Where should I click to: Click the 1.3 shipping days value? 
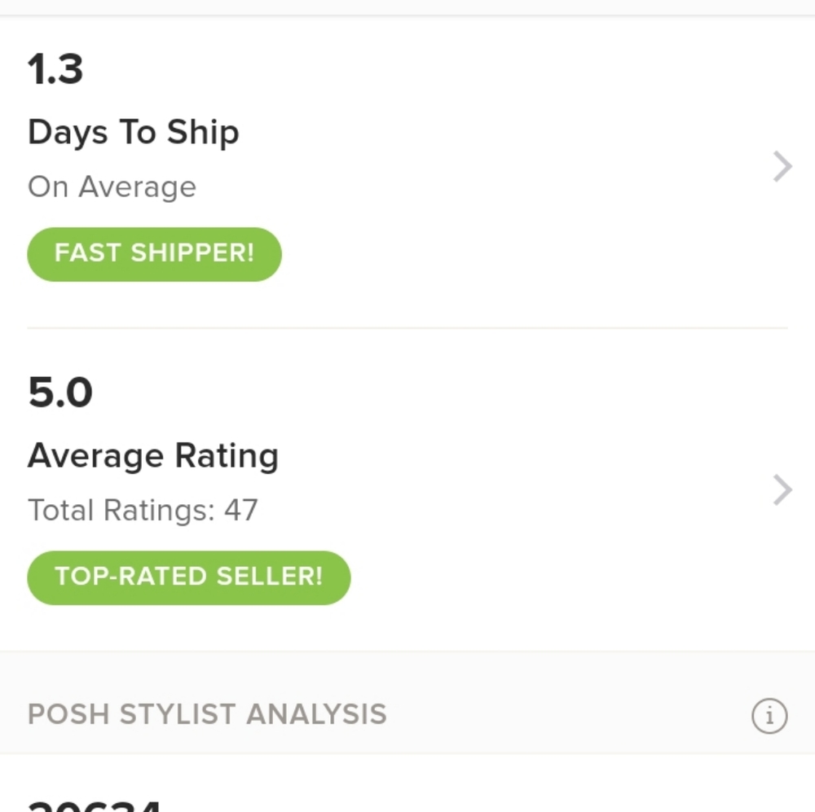[55, 70]
